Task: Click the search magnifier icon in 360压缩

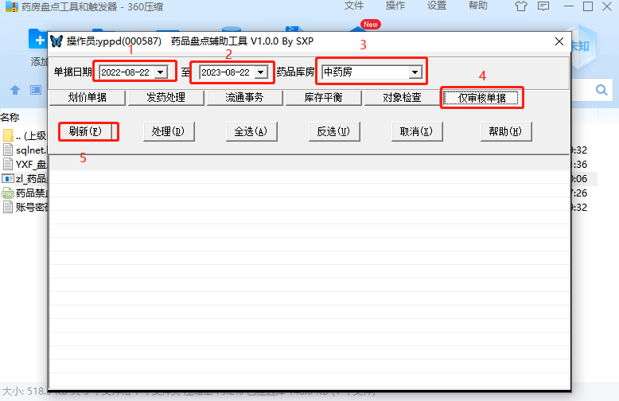Action: tap(601, 90)
